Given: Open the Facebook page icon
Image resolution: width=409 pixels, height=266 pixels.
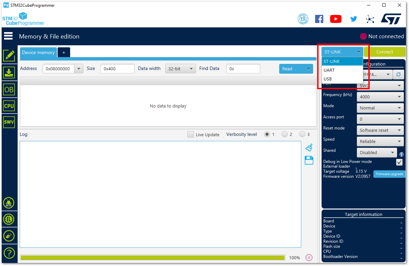Looking at the screenshot, I should (319, 19).
